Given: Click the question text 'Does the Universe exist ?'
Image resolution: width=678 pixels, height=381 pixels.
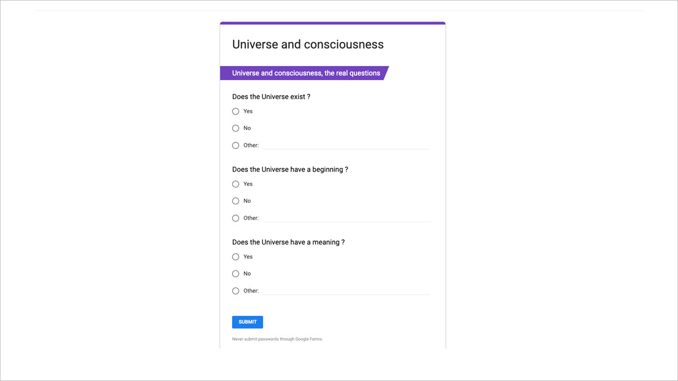Looking at the screenshot, I should coord(271,97).
